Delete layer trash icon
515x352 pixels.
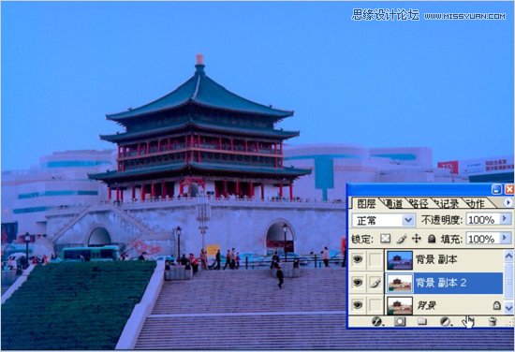coord(493,321)
